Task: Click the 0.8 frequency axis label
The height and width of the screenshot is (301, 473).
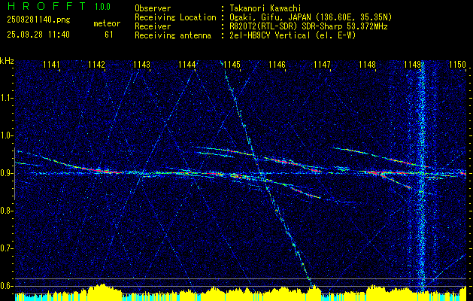Action: pyautogui.click(x=6, y=211)
